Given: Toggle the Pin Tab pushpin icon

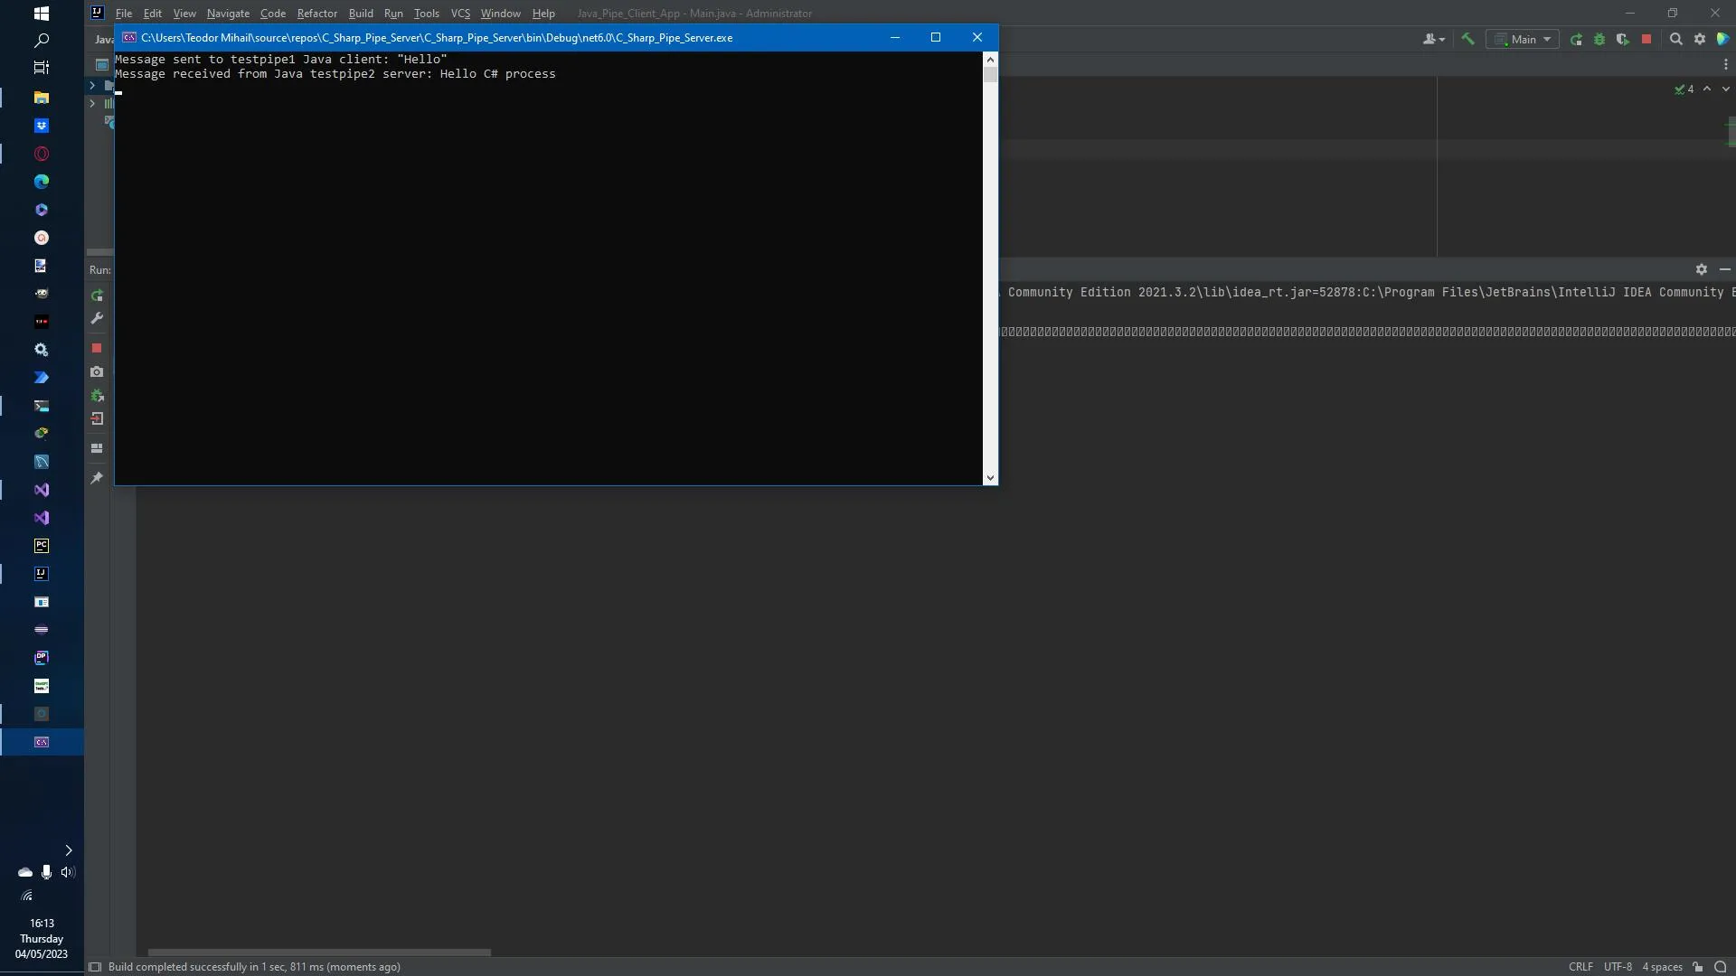Looking at the screenshot, I should pos(97,477).
